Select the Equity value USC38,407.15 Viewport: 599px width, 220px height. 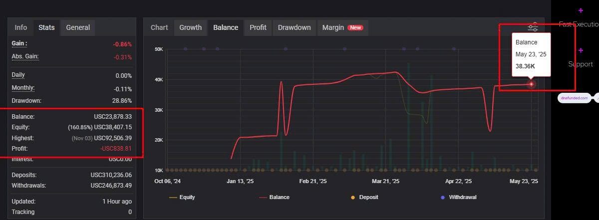pos(113,127)
